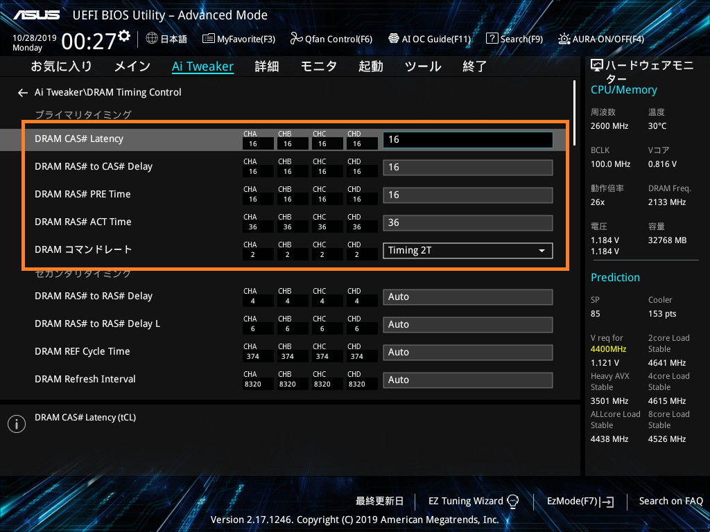Click the Prediction heading
Image resolution: width=710 pixels, height=532 pixels.
pyautogui.click(x=615, y=277)
